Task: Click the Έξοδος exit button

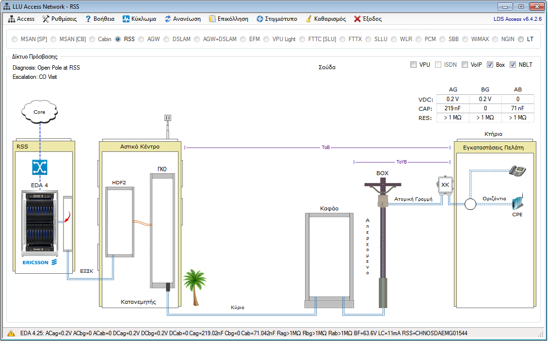Action: click(368, 19)
